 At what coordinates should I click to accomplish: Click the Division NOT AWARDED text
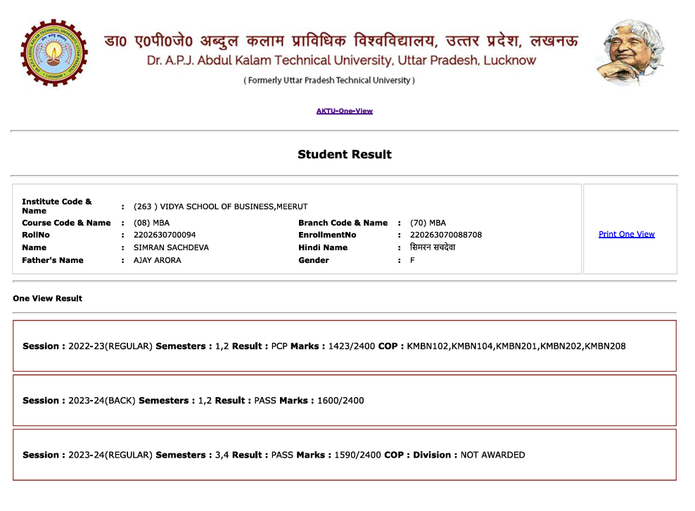coord(492,455)
